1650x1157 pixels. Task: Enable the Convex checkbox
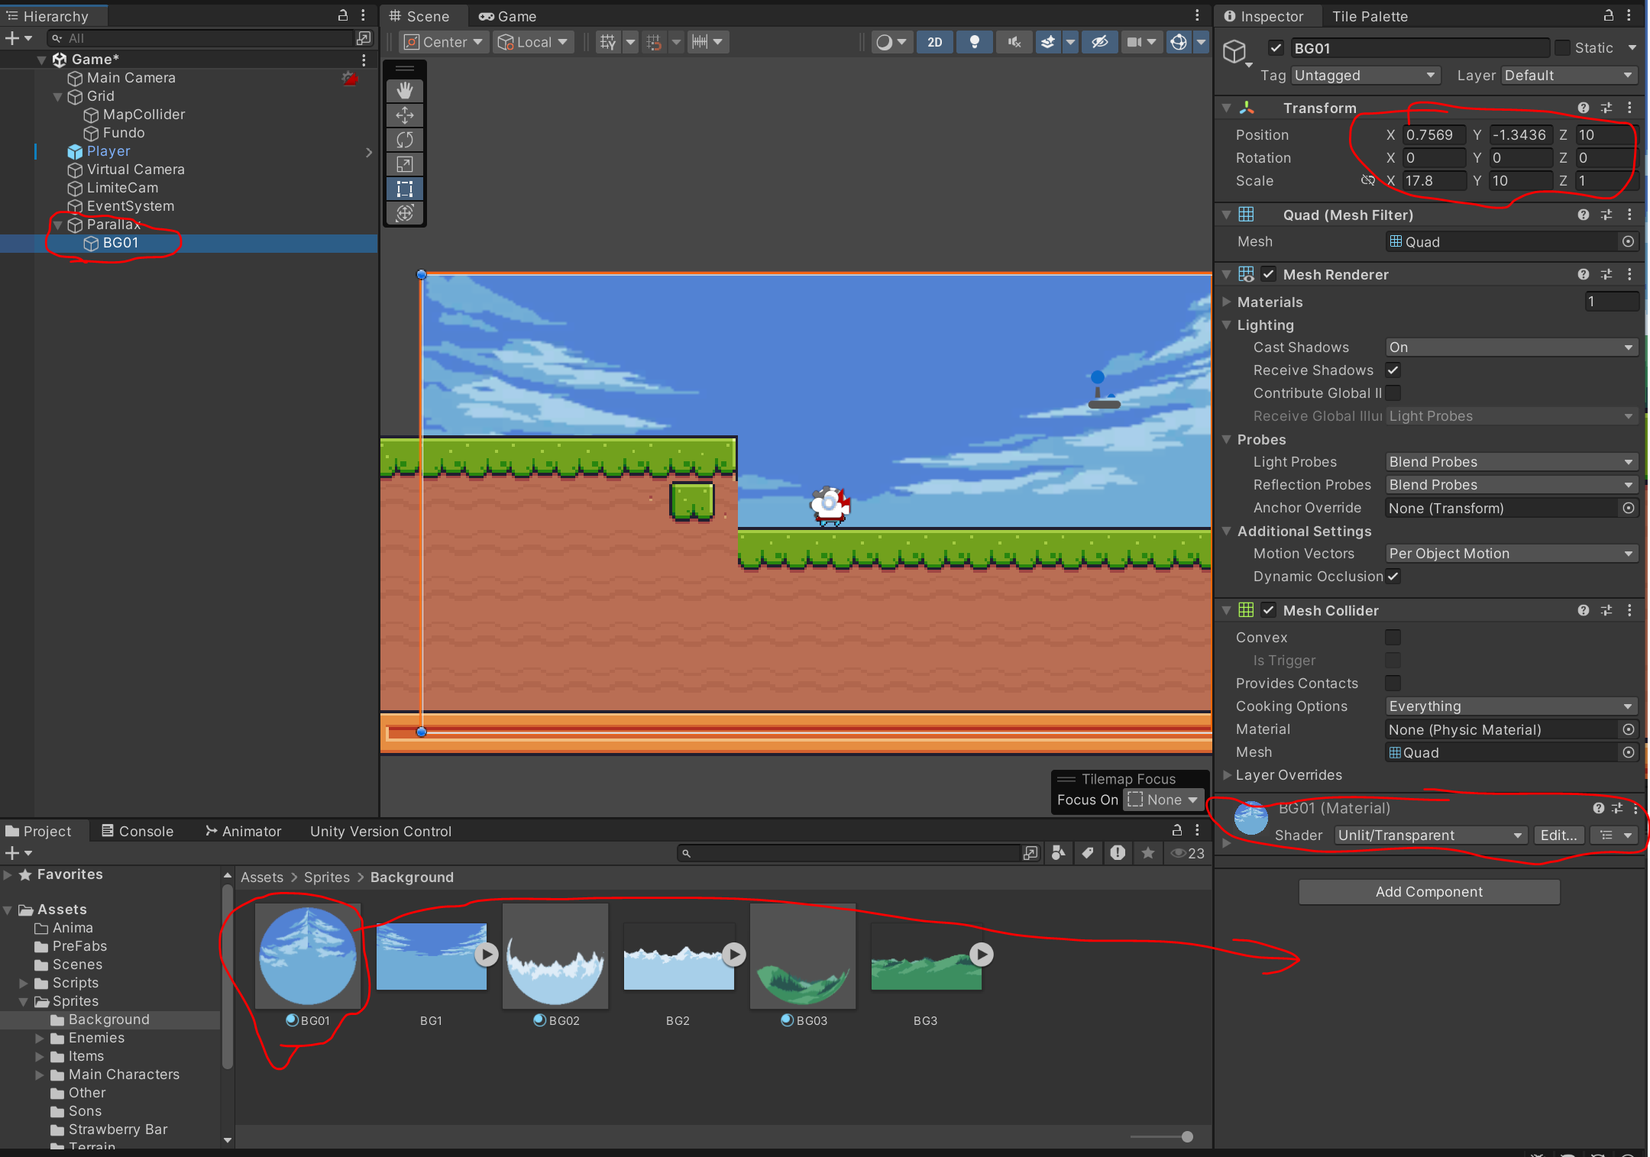[1393, 638]
